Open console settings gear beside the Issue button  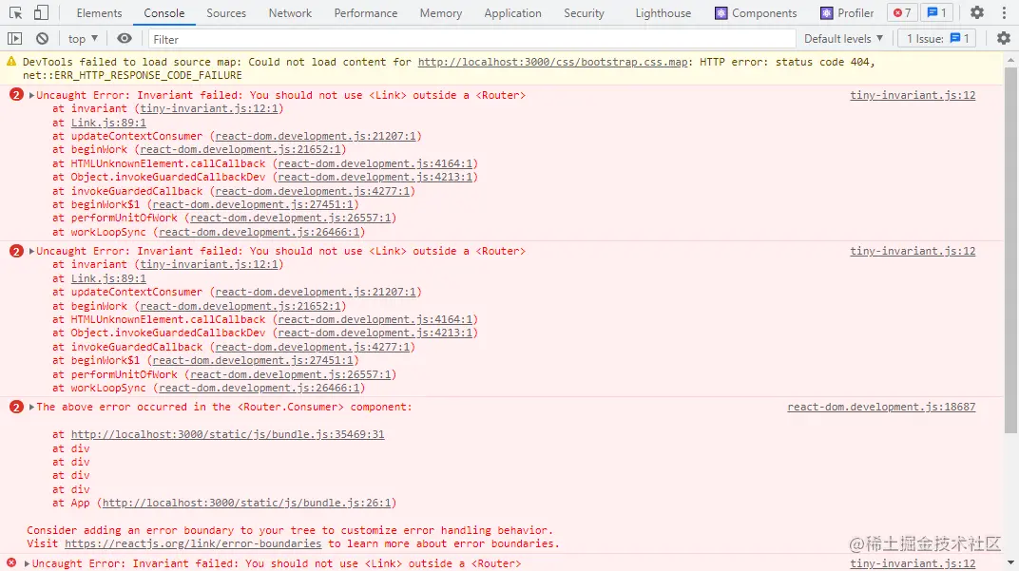pyautogui.click(x=1004, y=39)
